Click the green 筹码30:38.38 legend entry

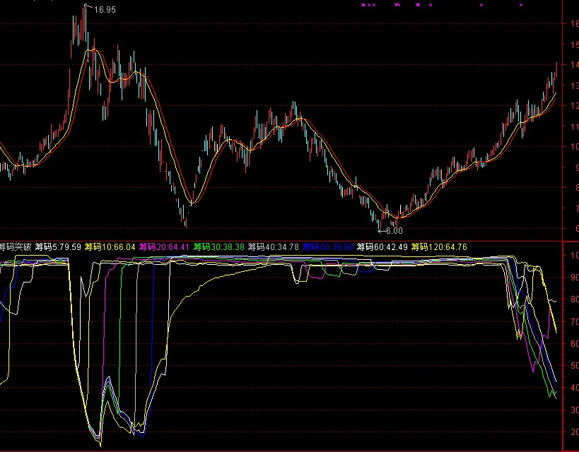click(218, 247)
